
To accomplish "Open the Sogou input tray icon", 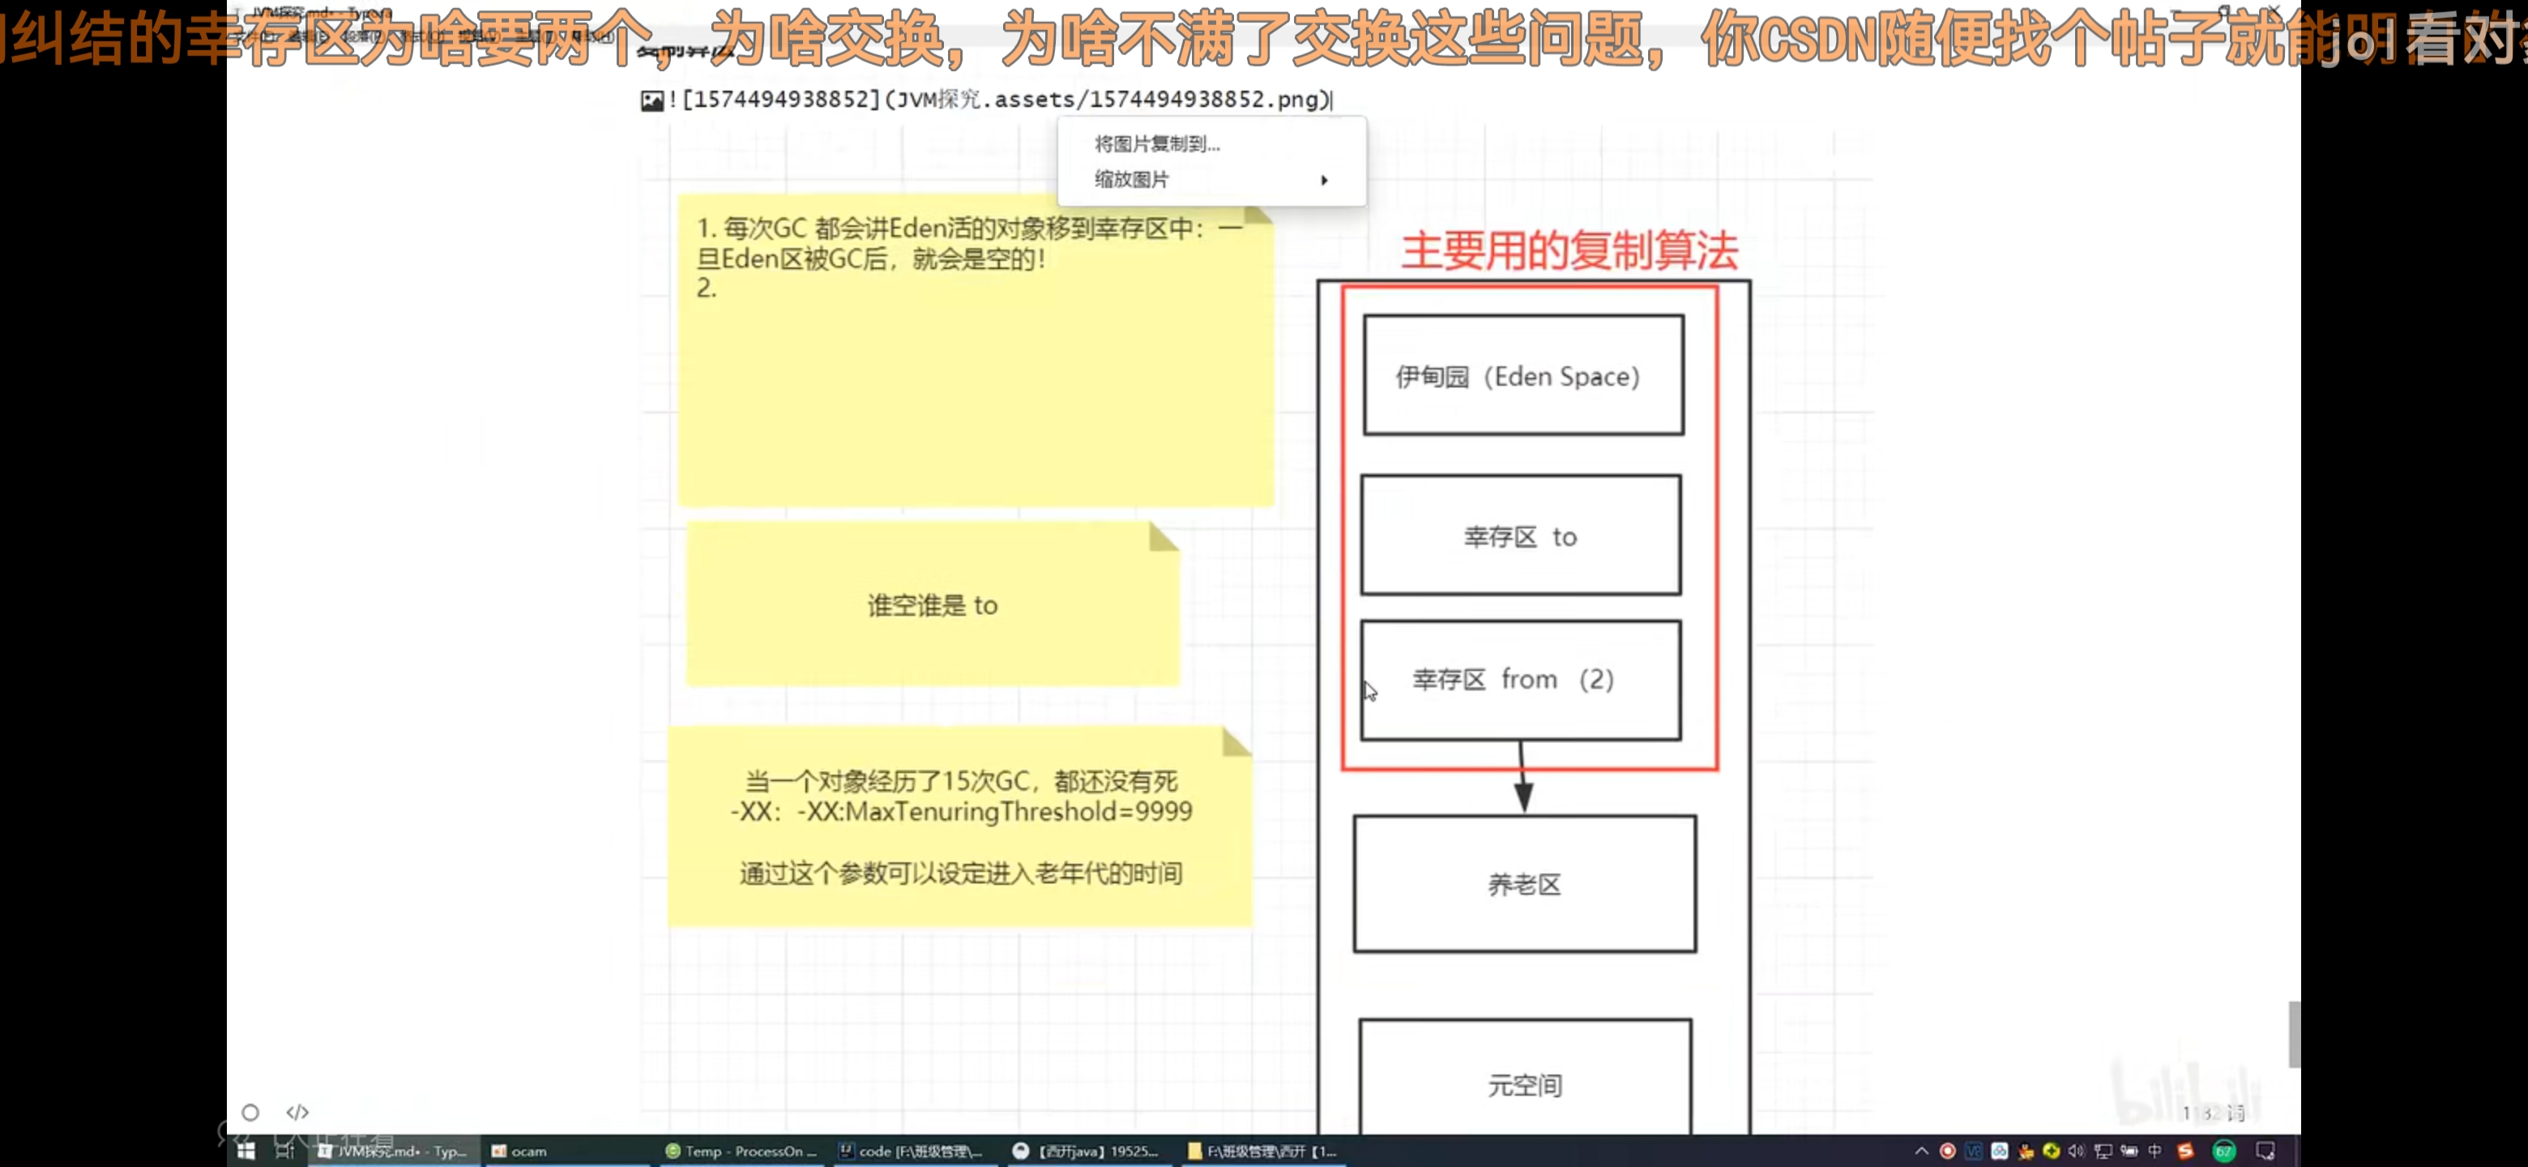I will click(2184, 1150).
